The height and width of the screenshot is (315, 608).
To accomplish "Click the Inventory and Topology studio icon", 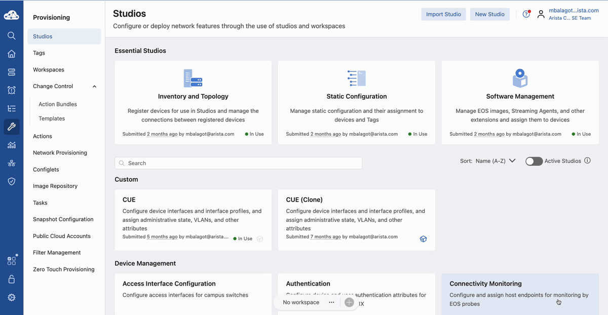I will [193, 78].
